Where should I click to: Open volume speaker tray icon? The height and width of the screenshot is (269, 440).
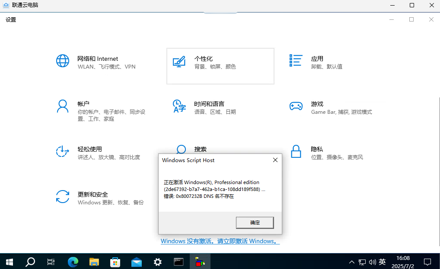373,262
